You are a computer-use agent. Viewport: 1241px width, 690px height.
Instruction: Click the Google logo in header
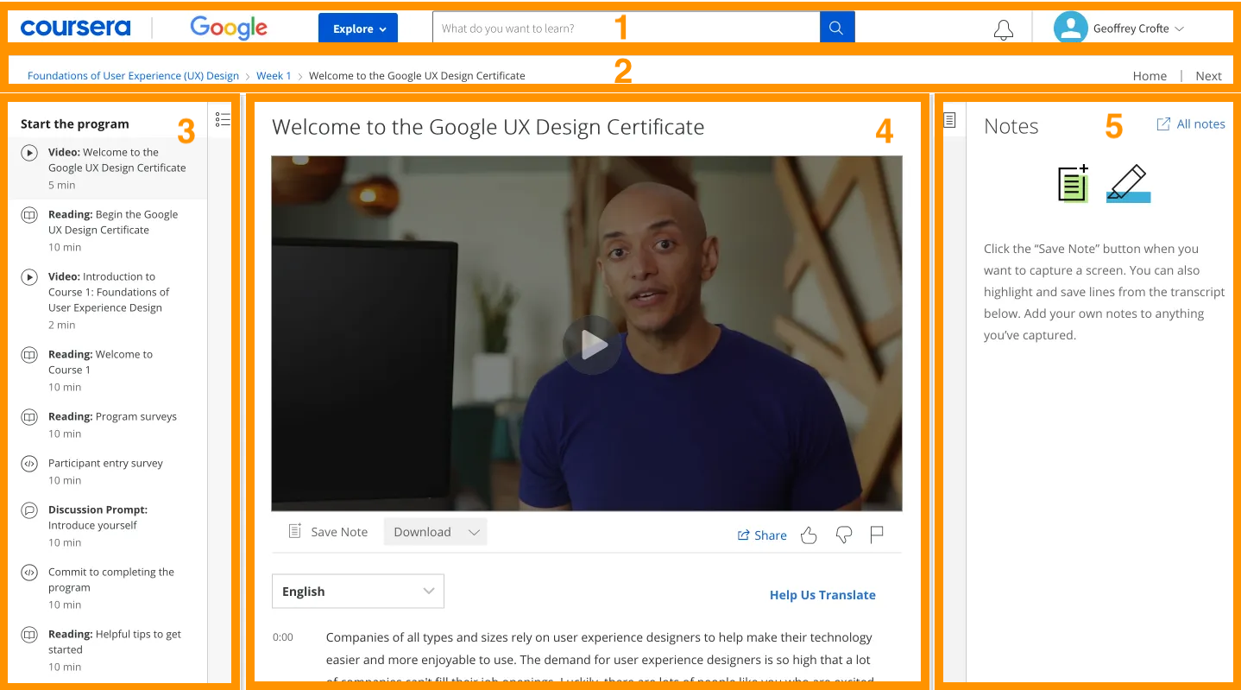(x=229, y=28)
